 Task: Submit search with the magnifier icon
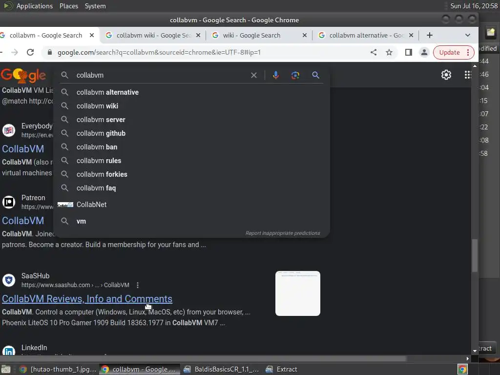[x=315, y=75]
